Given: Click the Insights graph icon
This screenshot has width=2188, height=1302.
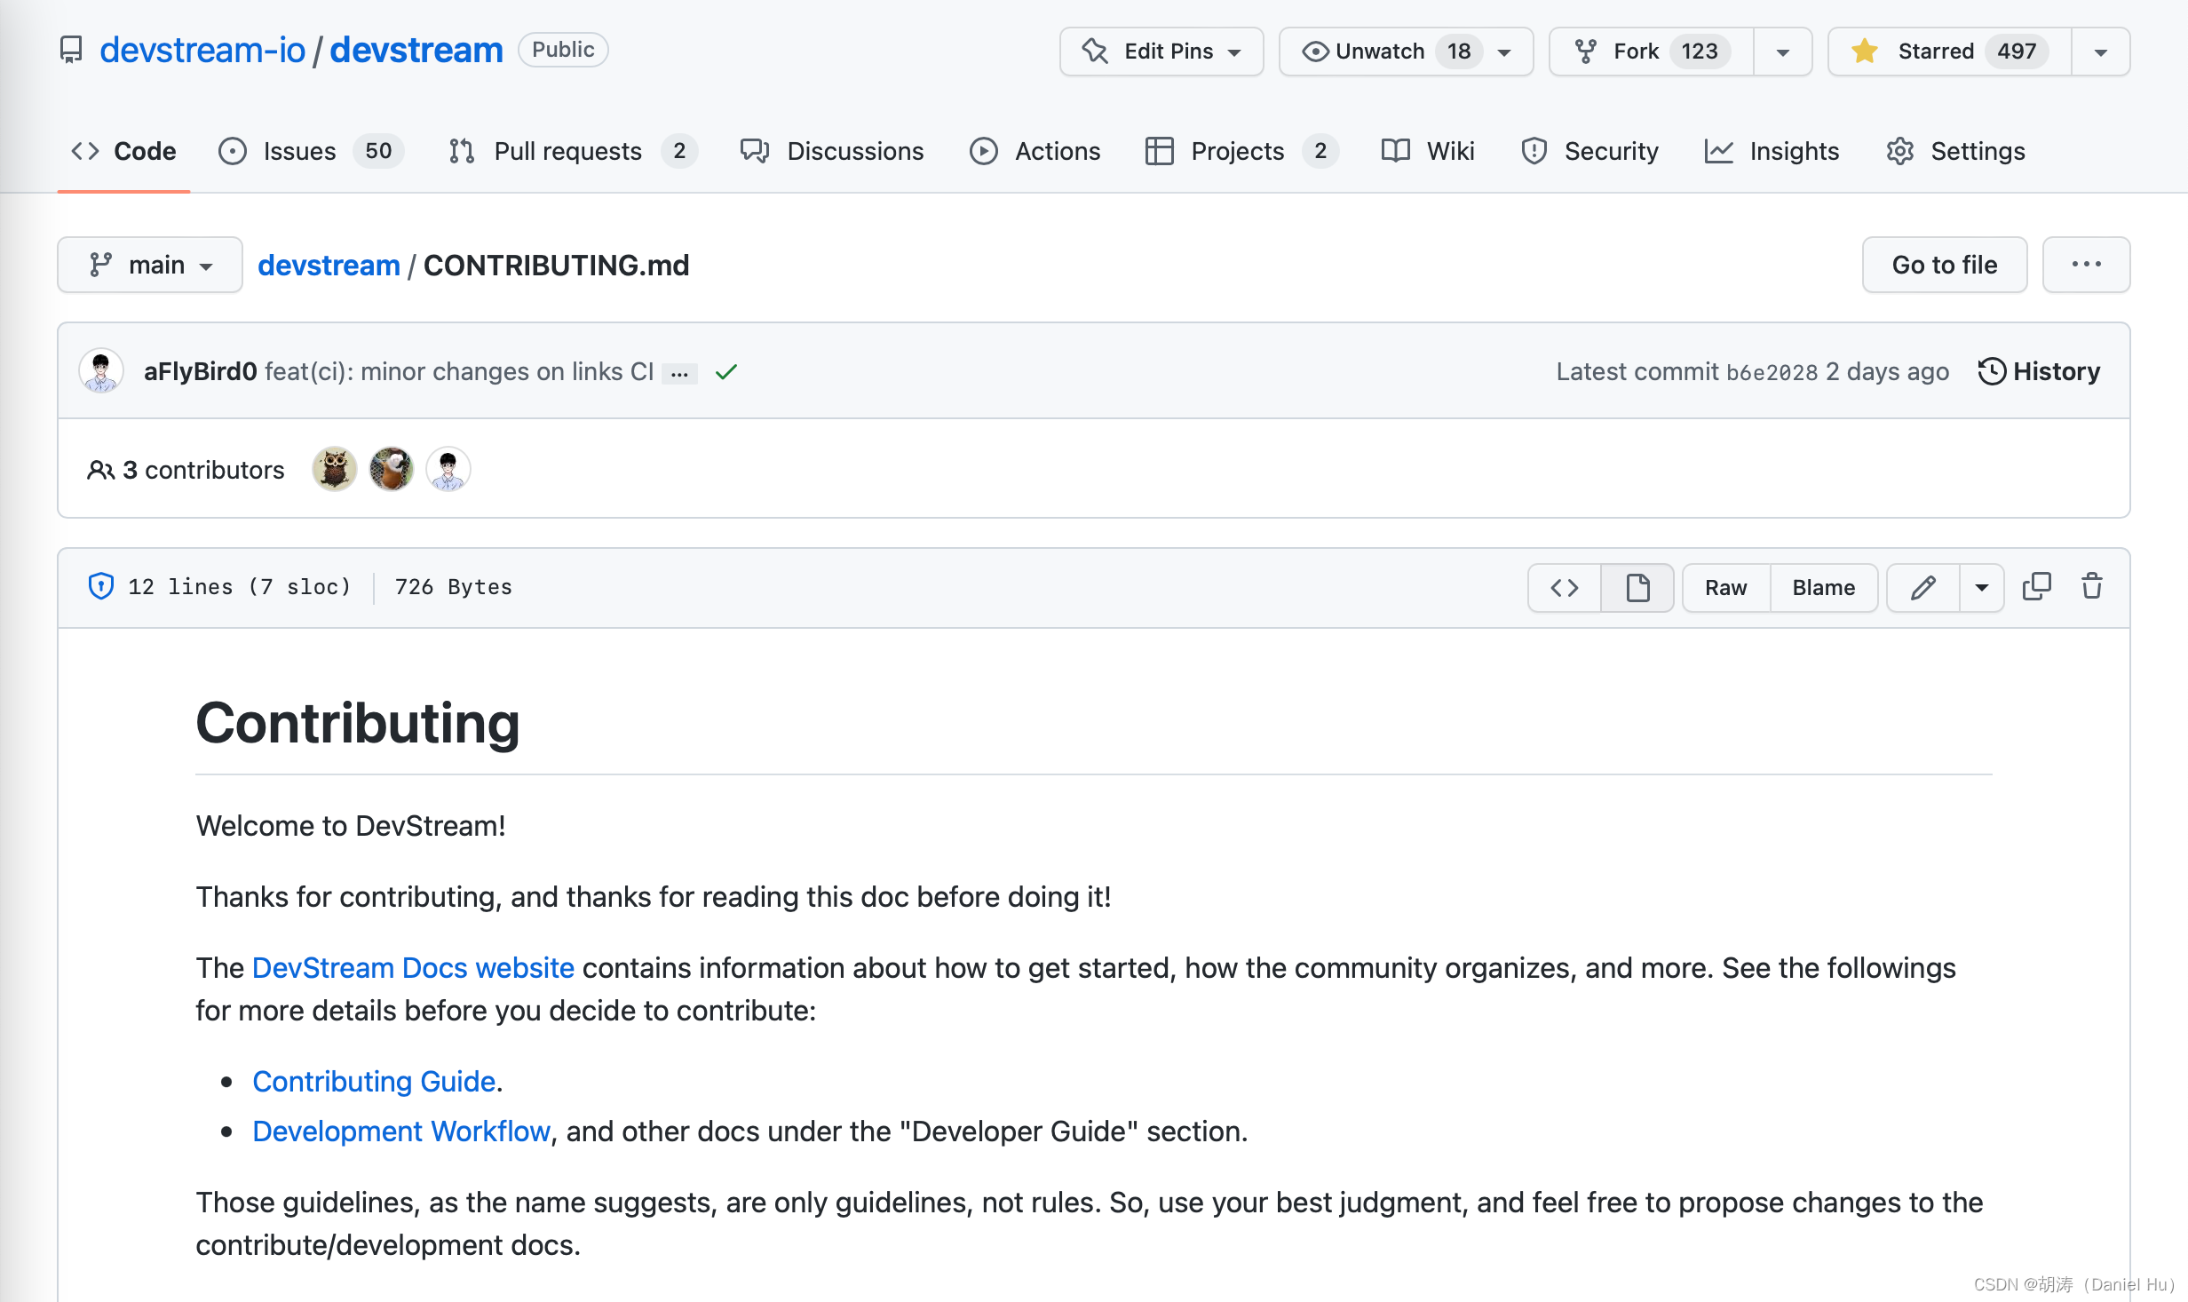Looking at the screenshot, I should (1720, 150).
